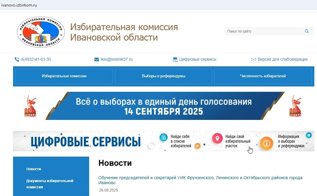Click the email envelope icon
The image size is (317, 196).
(97, 60)
